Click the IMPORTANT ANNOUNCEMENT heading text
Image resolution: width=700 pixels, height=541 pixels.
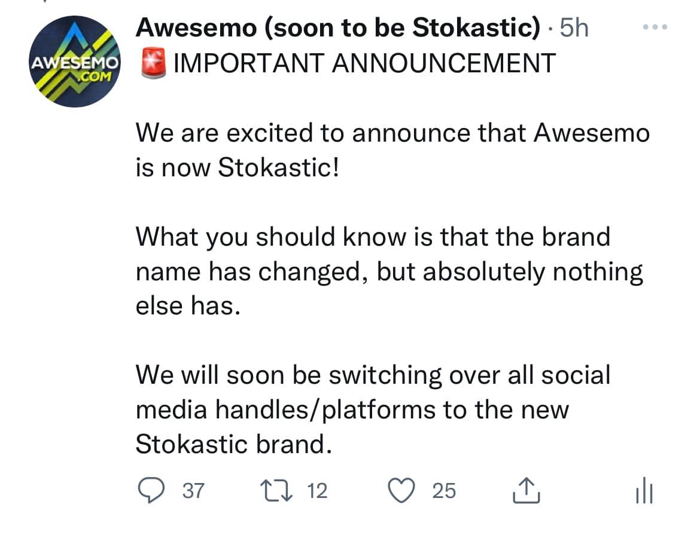tap(364, 63)
